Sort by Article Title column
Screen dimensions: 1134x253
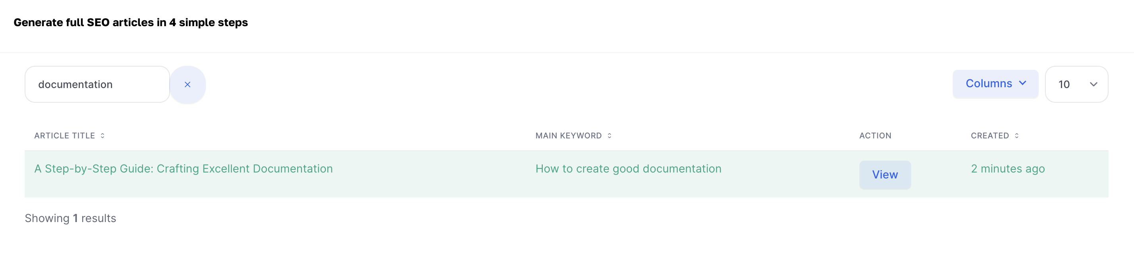coord(70,136)
